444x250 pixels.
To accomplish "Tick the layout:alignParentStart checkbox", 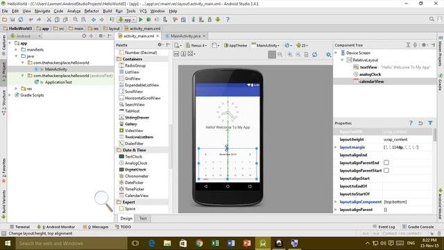I will tap(386, 170).
